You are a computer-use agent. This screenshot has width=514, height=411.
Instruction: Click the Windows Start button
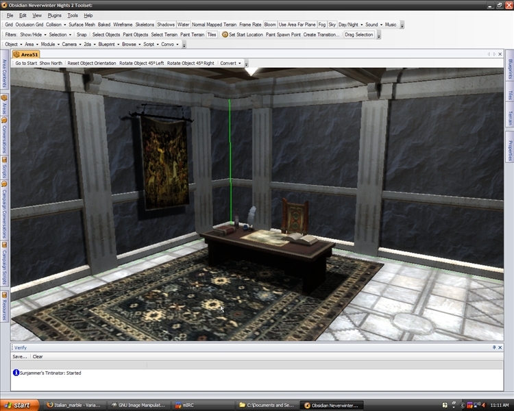click(x=19, y=405)
